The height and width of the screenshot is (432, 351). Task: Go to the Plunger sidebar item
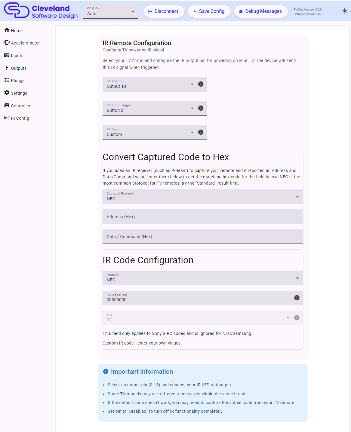(15, 80)
